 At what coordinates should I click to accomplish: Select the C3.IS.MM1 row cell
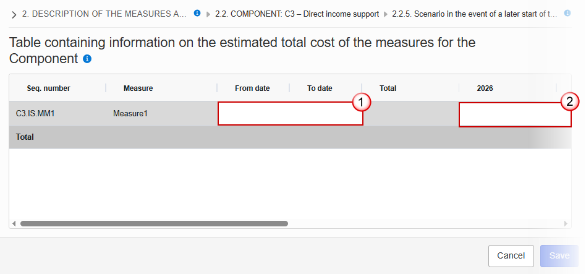click(x=35, y=114)
